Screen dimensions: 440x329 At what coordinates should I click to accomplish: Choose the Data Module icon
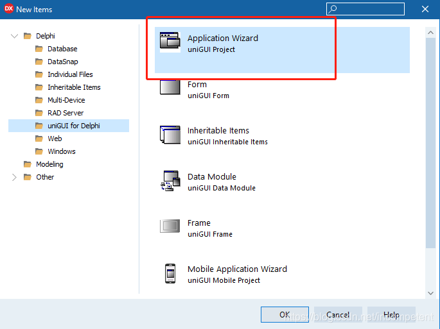click(170, 181)
